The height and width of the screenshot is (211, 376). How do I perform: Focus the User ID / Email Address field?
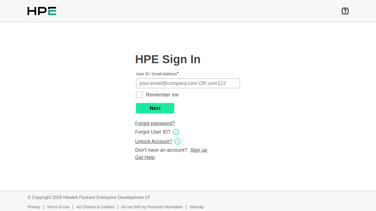[x=188, y=83]
